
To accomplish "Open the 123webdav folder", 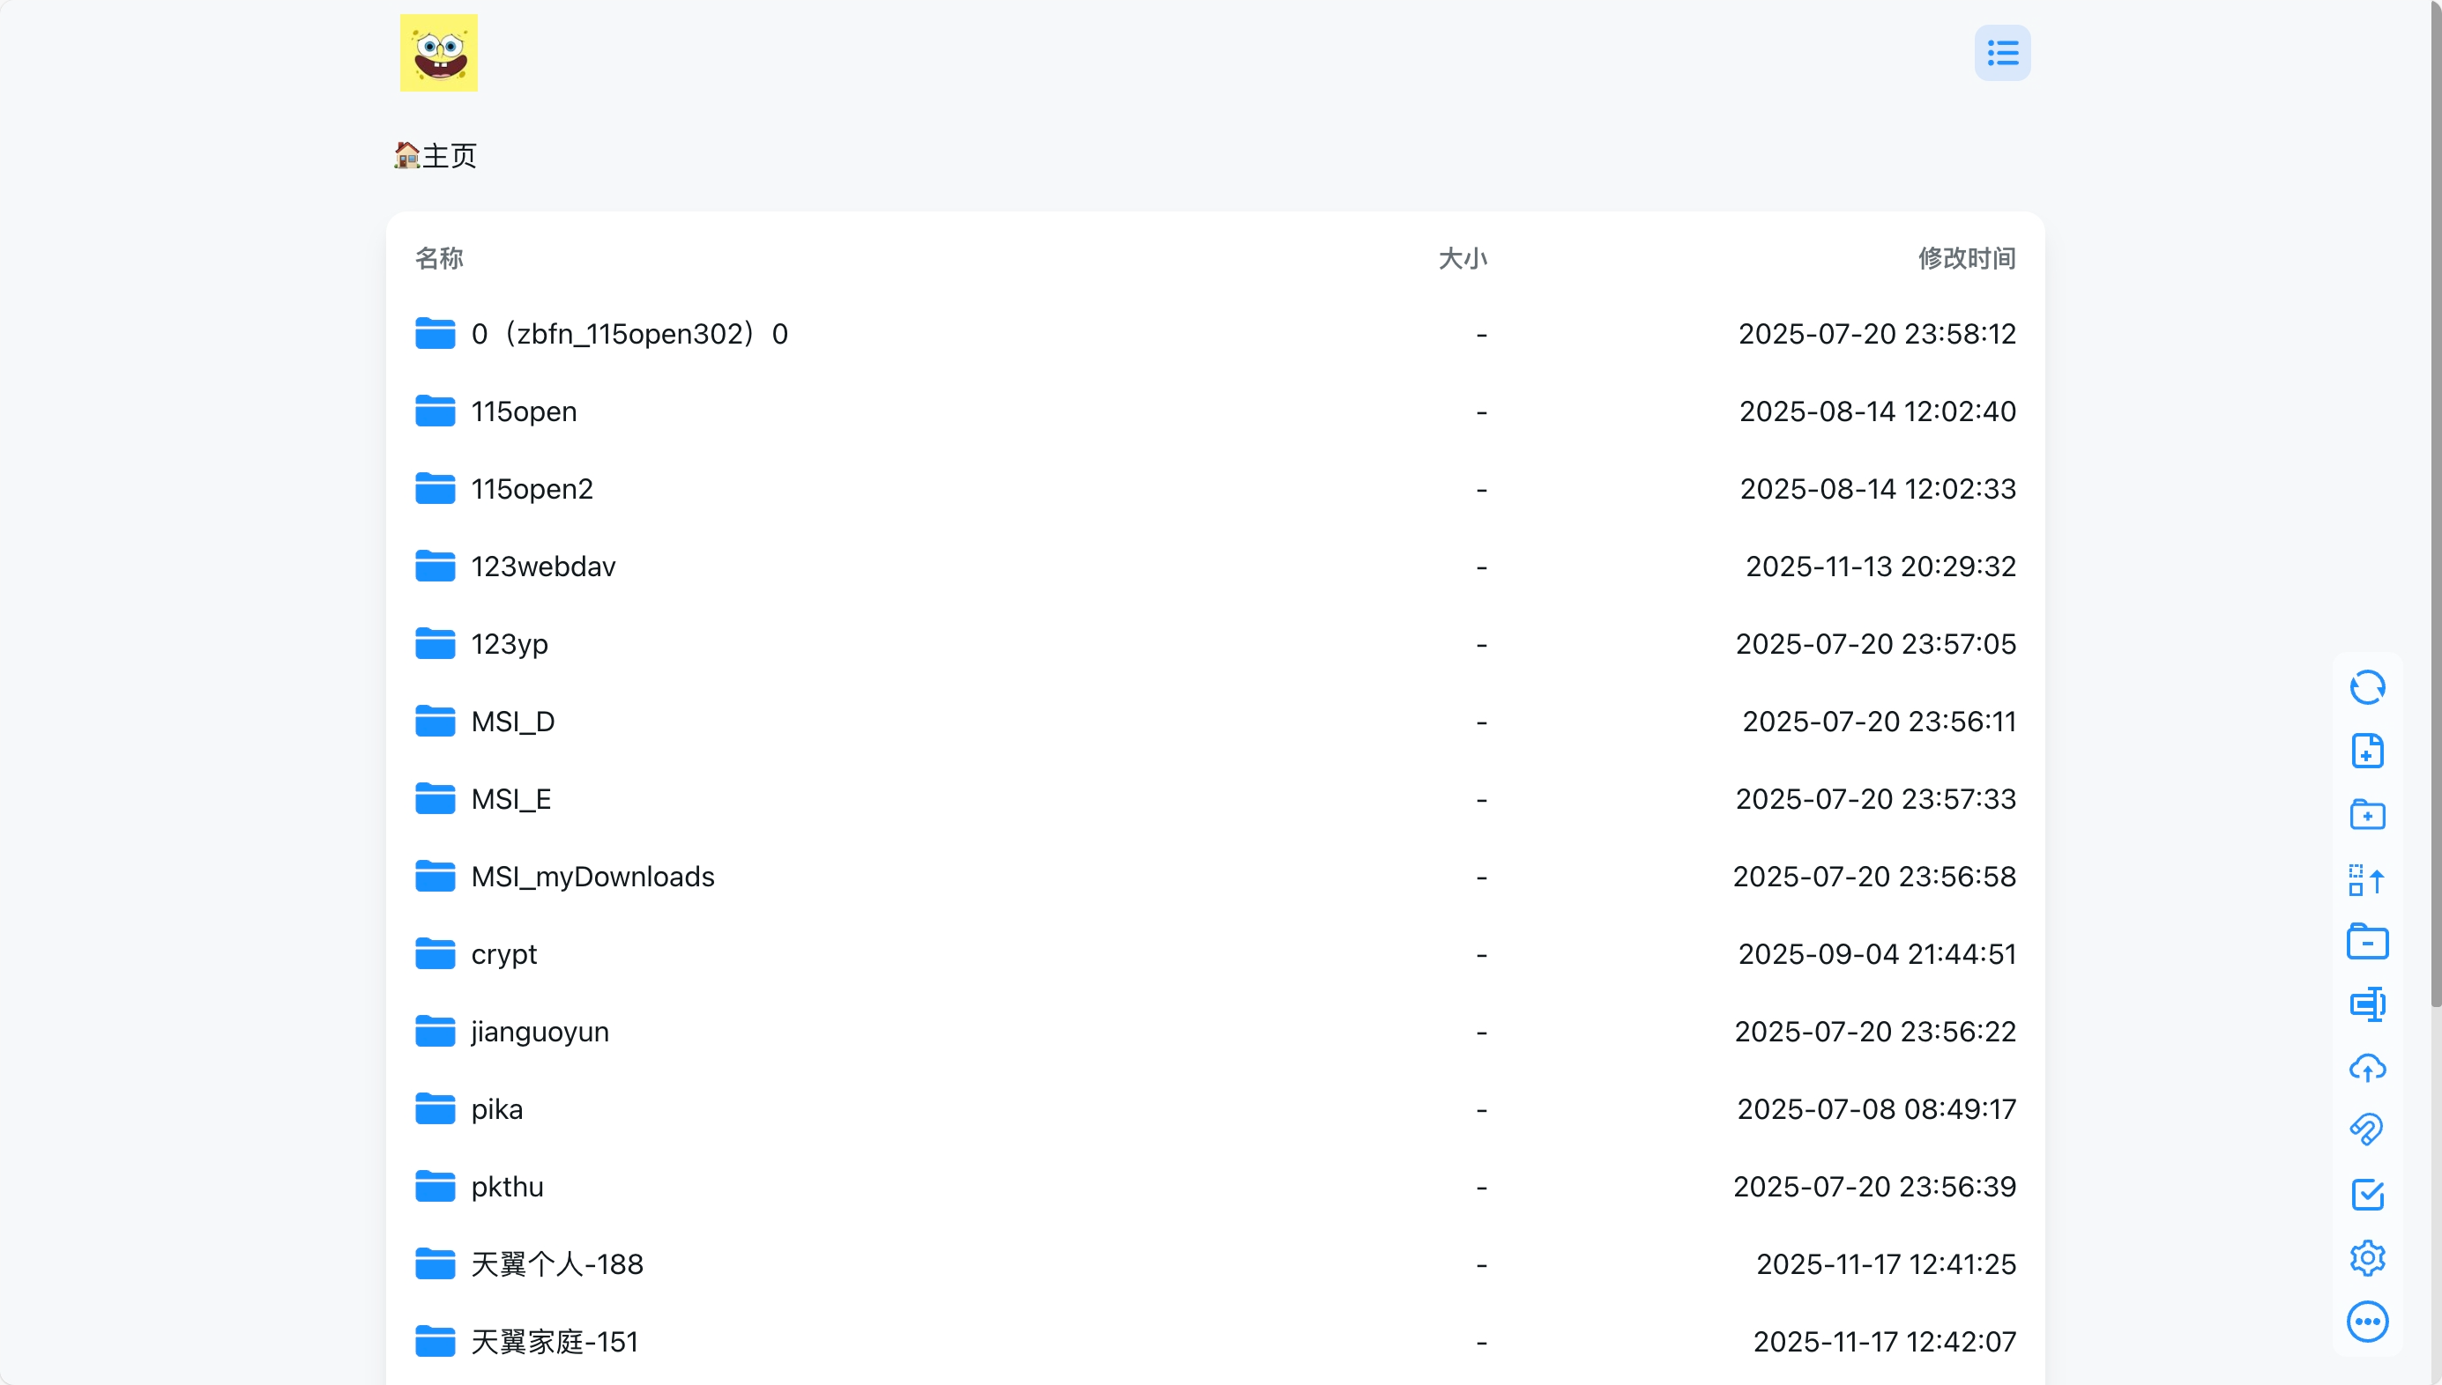I will click(543, 567).
